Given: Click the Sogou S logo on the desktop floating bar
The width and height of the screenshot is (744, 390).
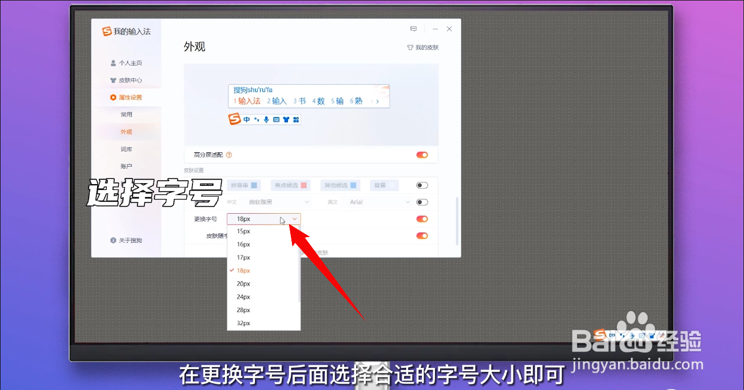Looking at the screenshot, I should (600, 335).
